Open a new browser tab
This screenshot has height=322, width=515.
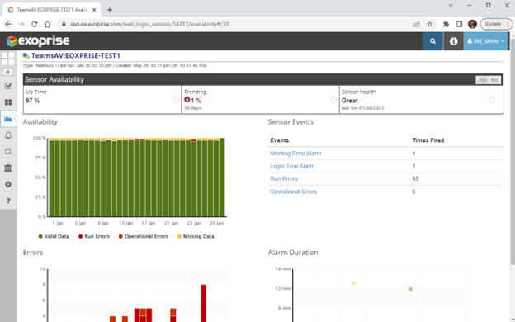(x=110, y=10)
